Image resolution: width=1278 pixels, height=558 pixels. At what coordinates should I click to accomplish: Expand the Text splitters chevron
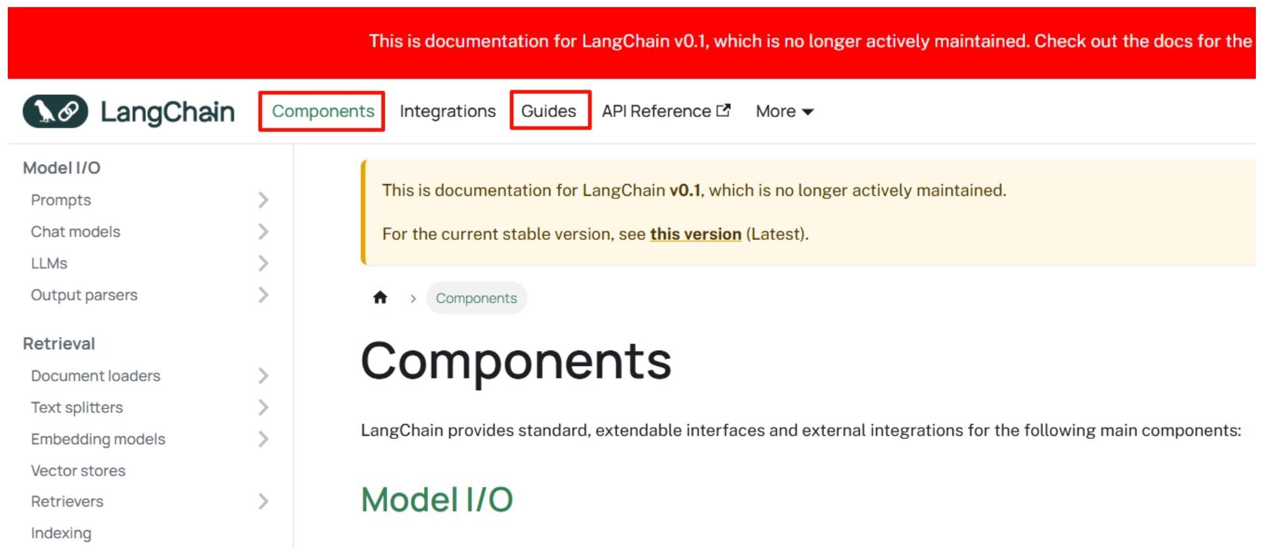pyautogui.click(x=263, y=408)
